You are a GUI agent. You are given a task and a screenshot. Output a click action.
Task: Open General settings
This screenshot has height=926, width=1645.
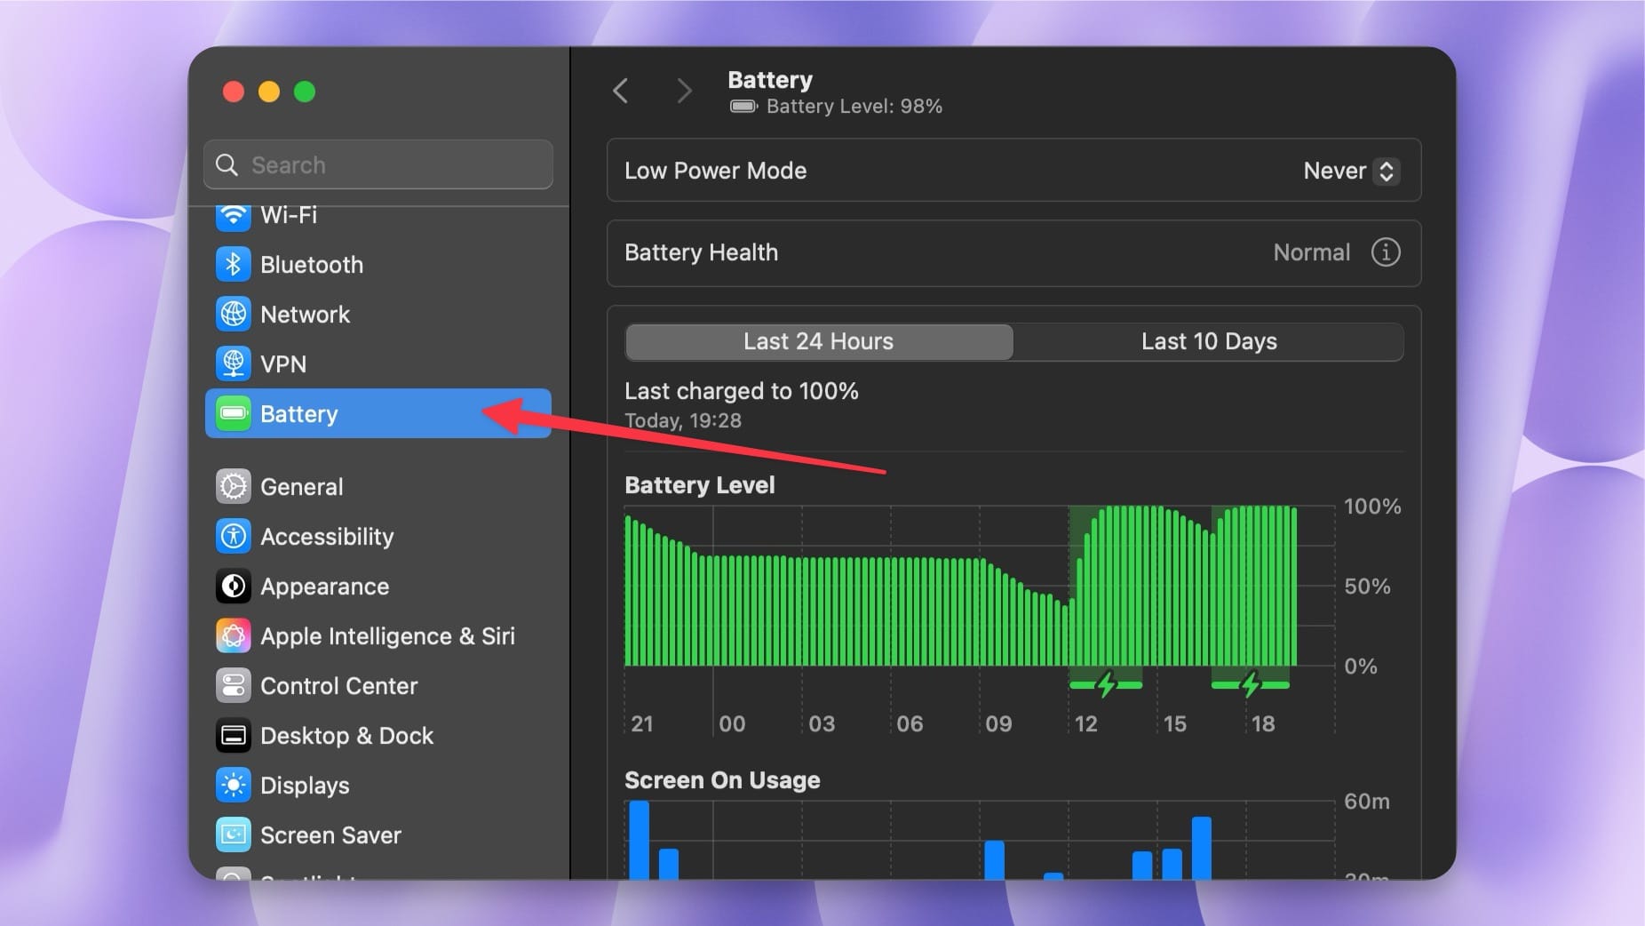pyautogui.click(x=301, y=486)
